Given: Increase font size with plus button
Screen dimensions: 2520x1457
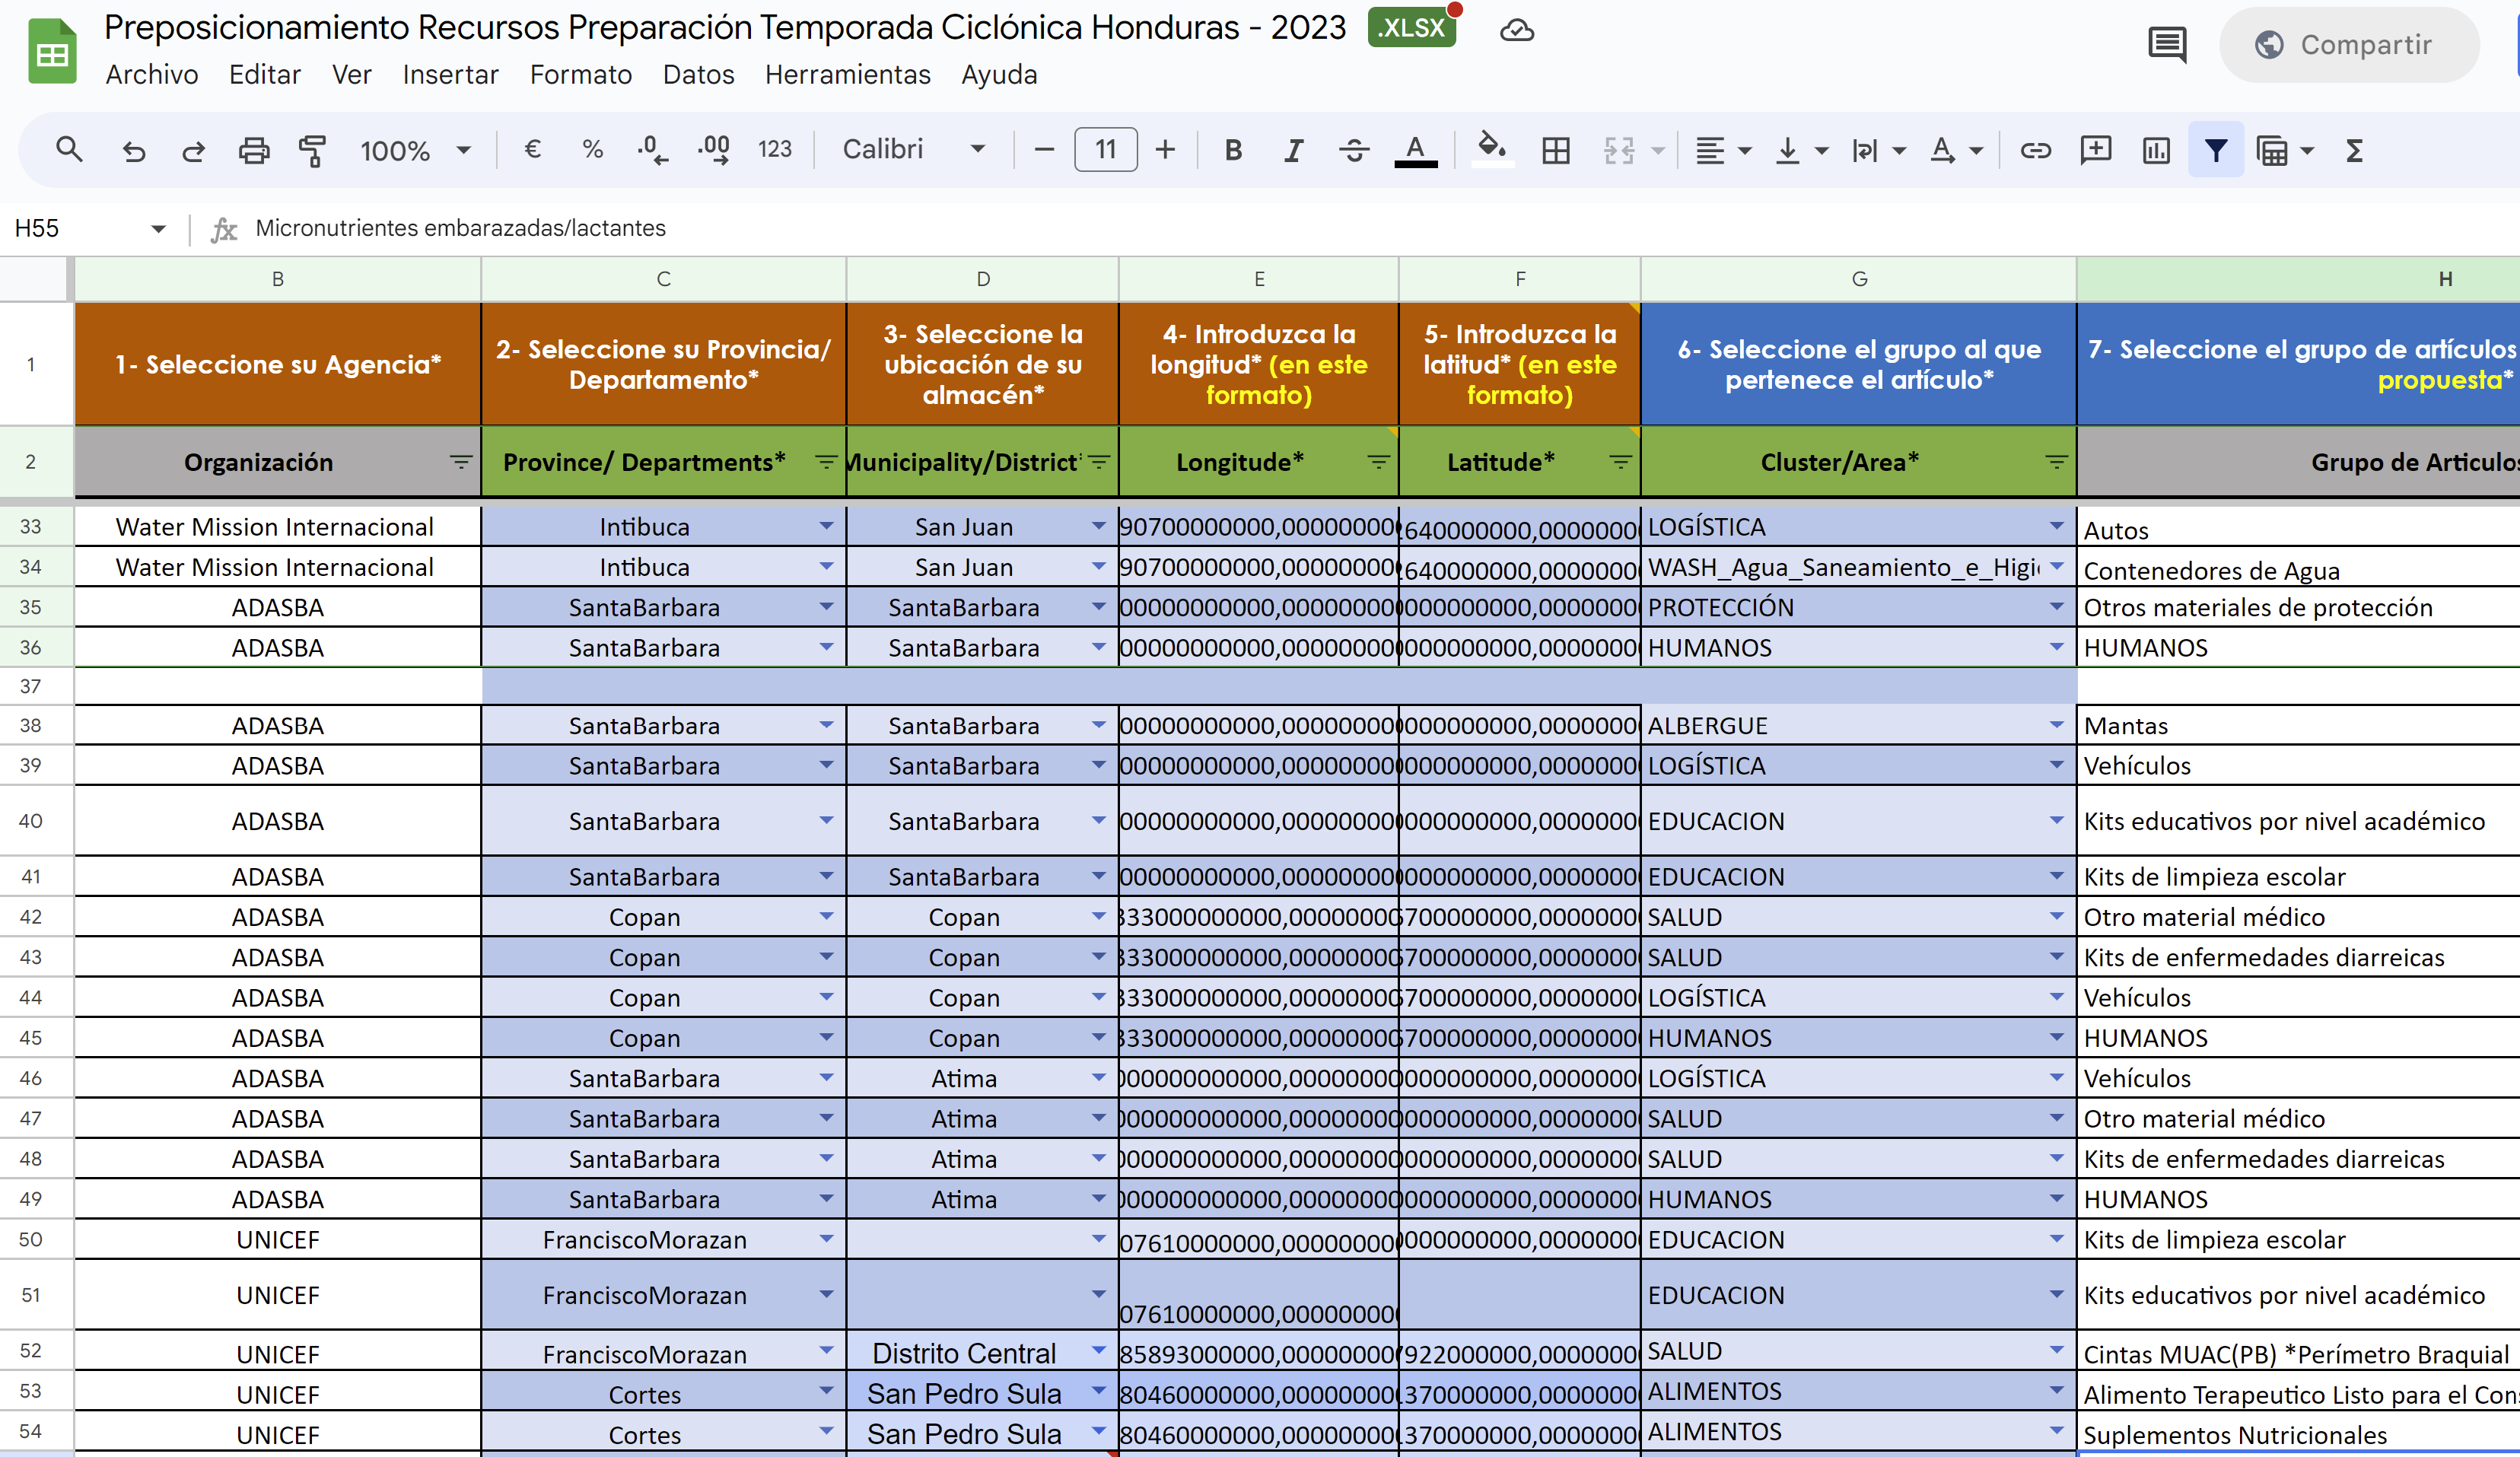Looking at the screenshot, I should click(1165, 150).
